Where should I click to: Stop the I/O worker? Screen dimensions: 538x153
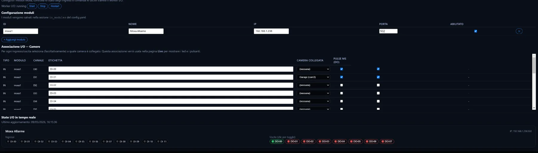(43, 6)
